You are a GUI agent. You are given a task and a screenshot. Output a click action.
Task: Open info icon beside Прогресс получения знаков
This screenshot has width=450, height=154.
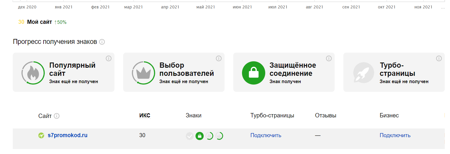[102, 42]
